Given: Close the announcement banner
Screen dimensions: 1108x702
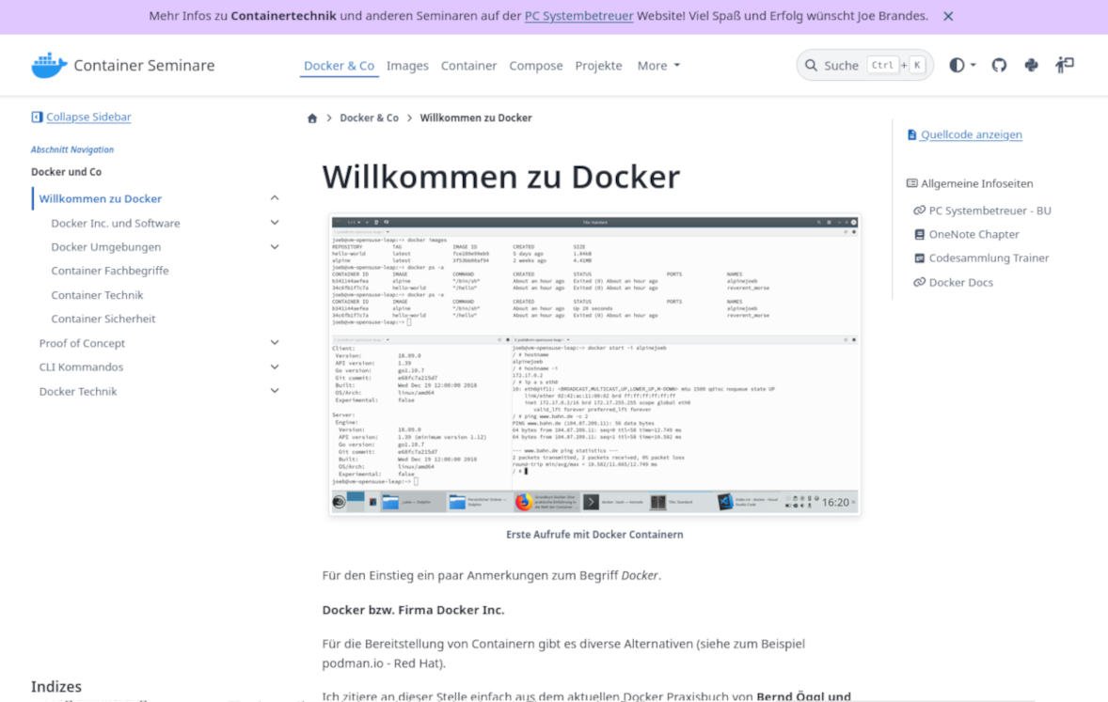Looking at the screenshot, I should 947,16.
